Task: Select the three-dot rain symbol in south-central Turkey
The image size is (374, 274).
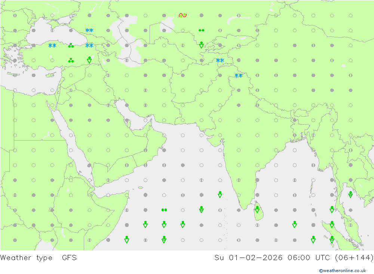Action: 71,60
